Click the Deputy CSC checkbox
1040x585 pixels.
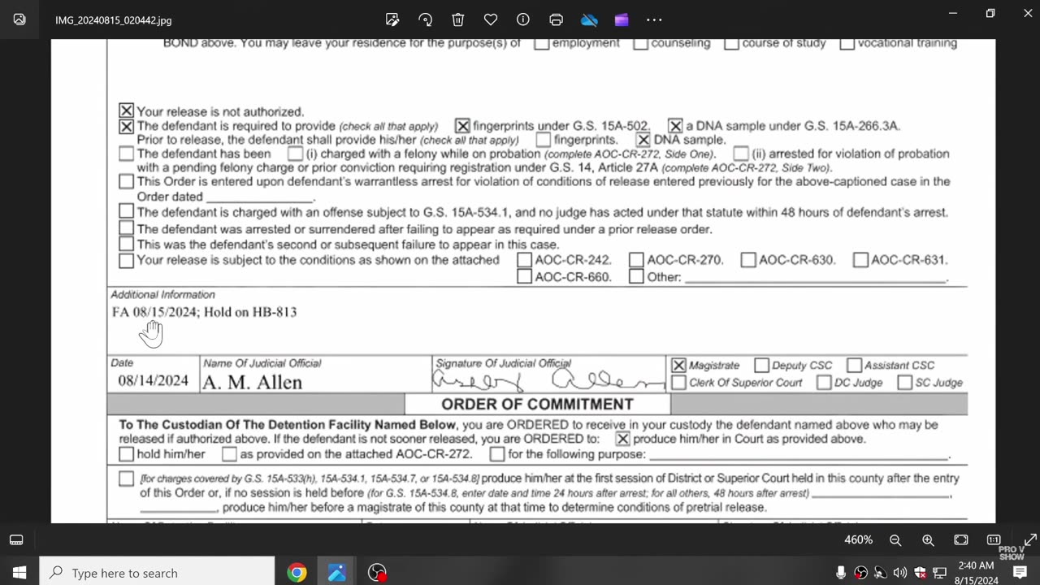[x=761, y=366]
